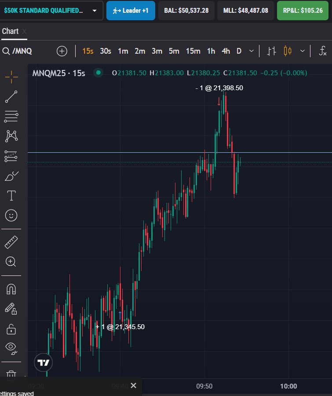This screenshot has width=332, height=396.
Task: Open the indicators fx menu
Action: [x=322, y=51]
